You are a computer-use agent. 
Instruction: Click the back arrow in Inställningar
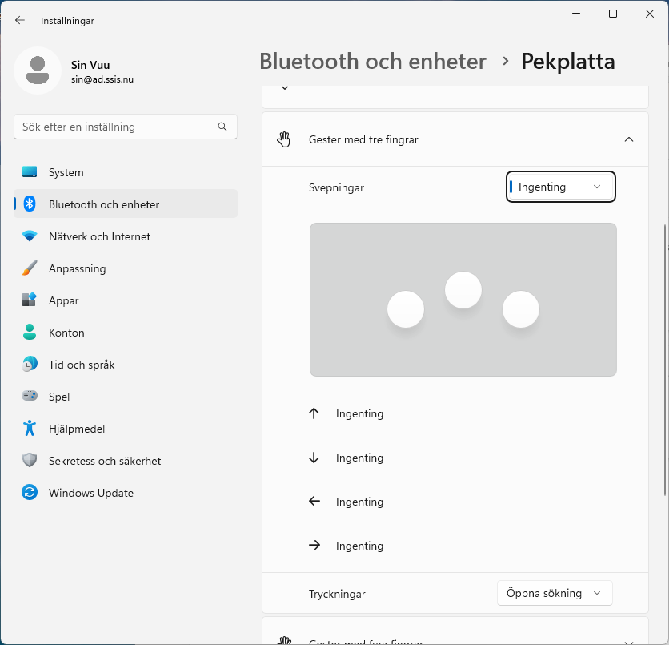click(x=20, y=20)
